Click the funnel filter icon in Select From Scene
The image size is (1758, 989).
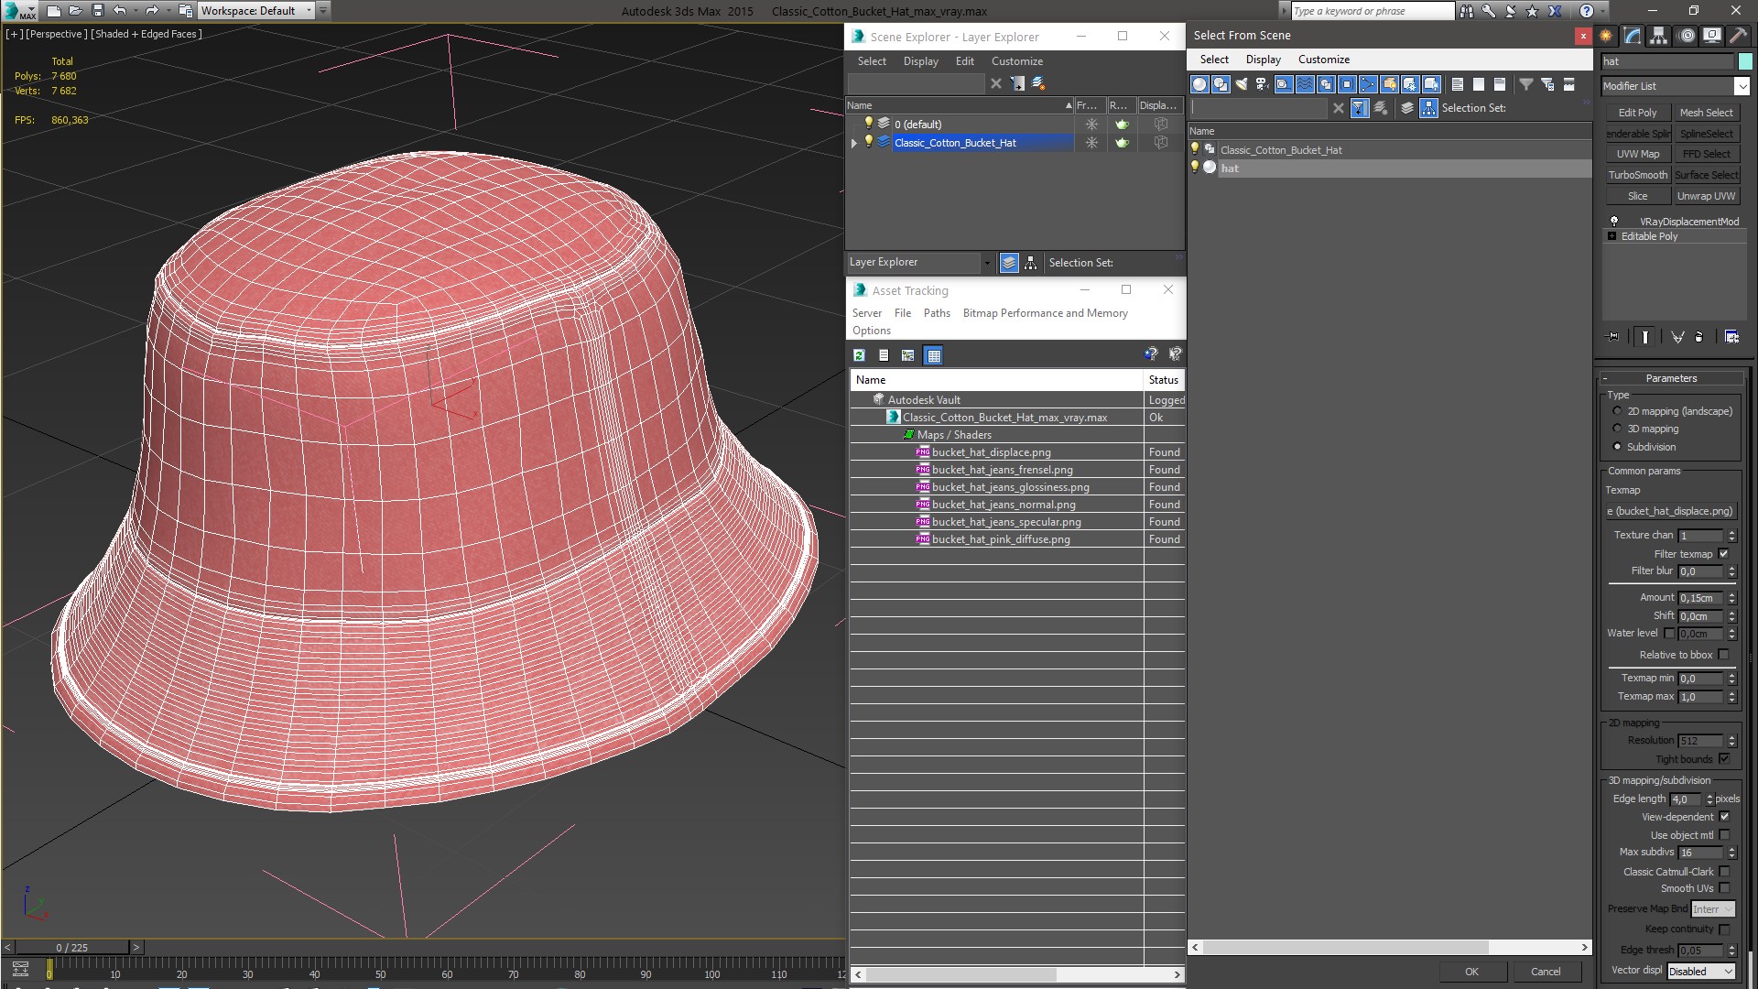pos(1525,84)
